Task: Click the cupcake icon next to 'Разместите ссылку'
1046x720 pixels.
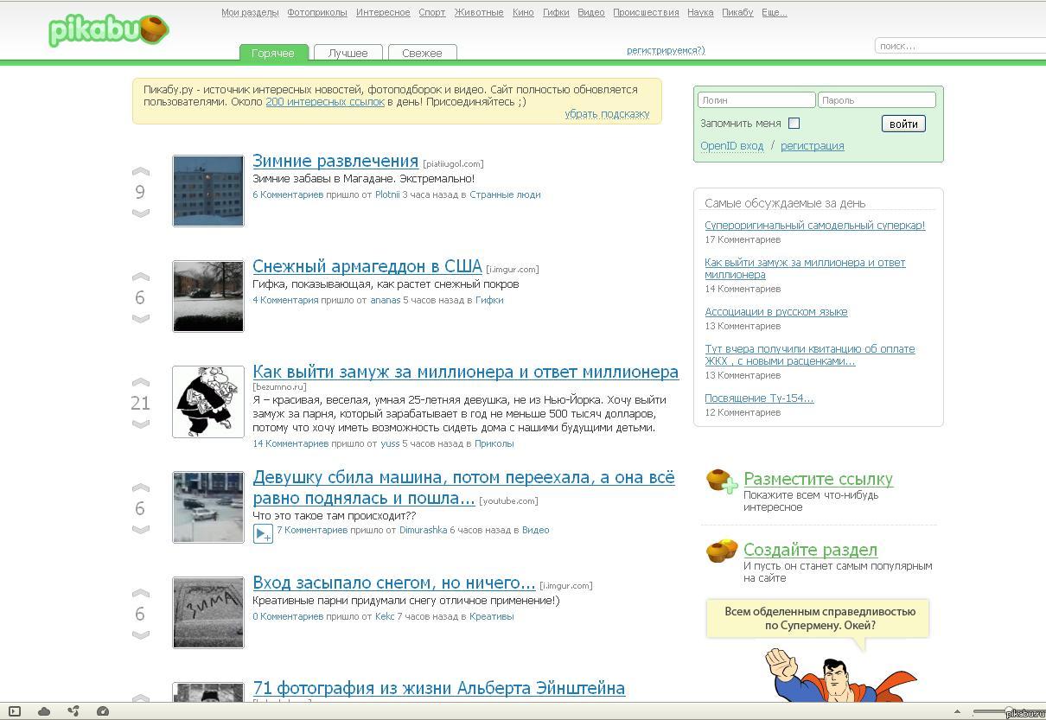Action: [722, 481]
